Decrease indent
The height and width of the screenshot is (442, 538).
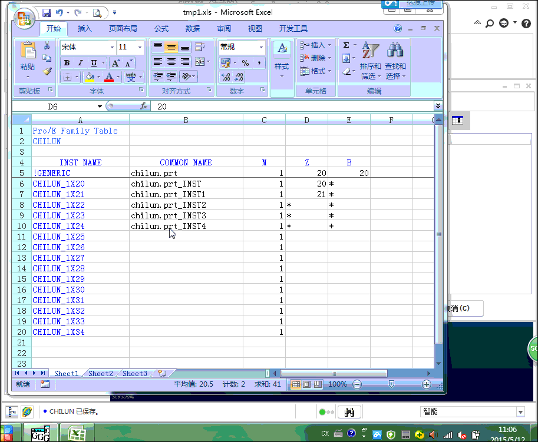pos(158,76)
